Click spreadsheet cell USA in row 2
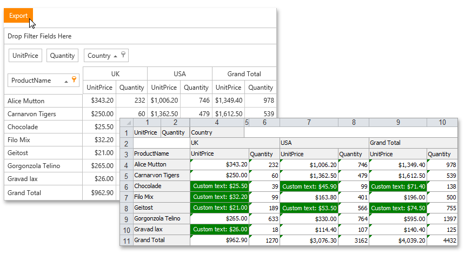 coord(324,143)
